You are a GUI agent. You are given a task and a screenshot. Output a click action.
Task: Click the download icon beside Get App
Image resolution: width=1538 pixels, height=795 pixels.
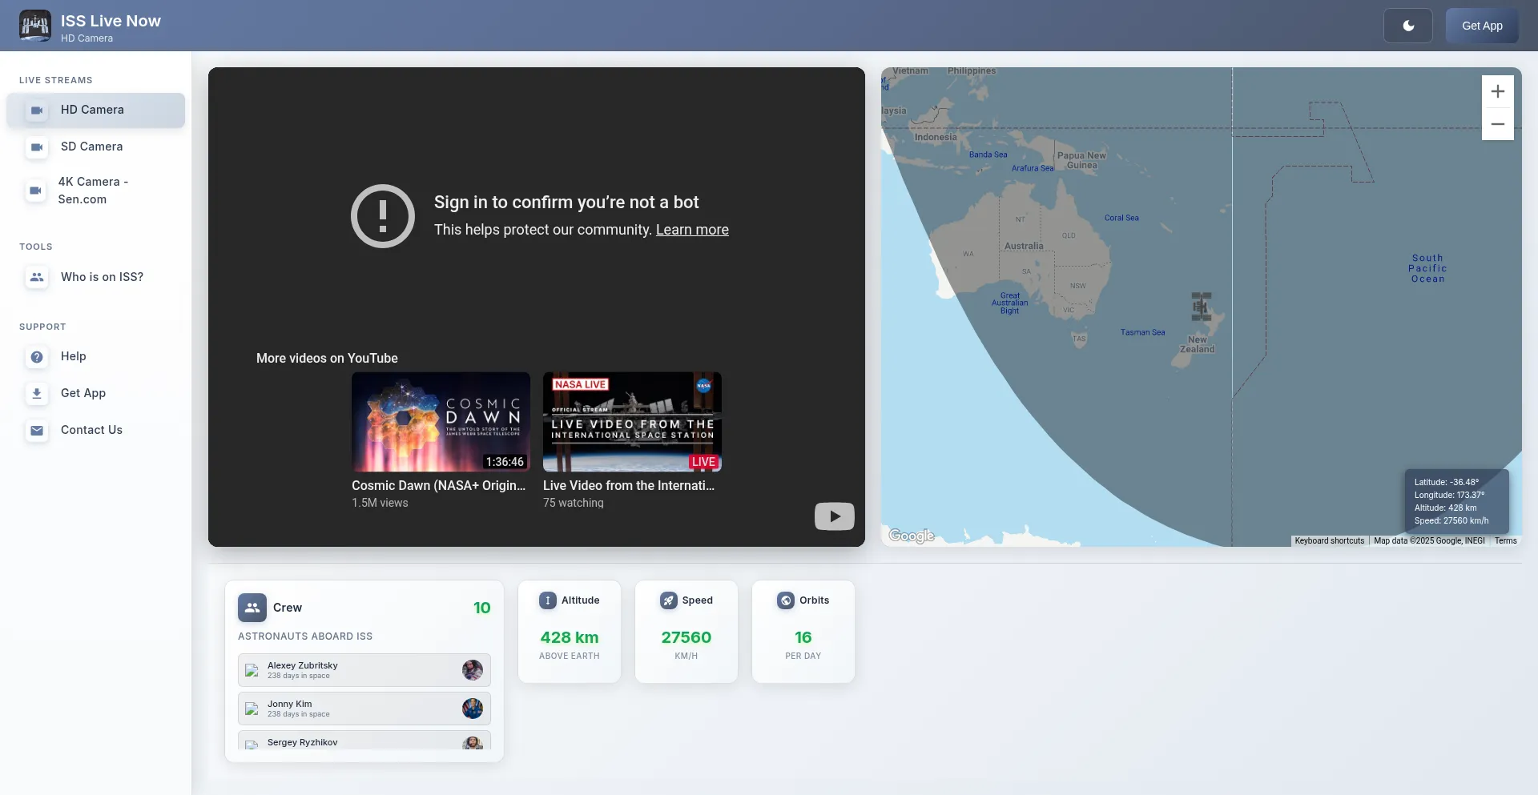coord(37,393)
